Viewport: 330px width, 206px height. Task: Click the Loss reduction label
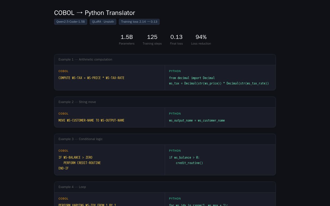(201, 44)
